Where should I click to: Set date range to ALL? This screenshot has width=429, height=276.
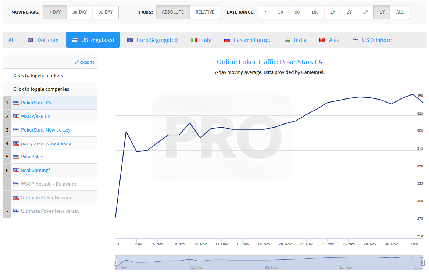click(x=400, y=12)
